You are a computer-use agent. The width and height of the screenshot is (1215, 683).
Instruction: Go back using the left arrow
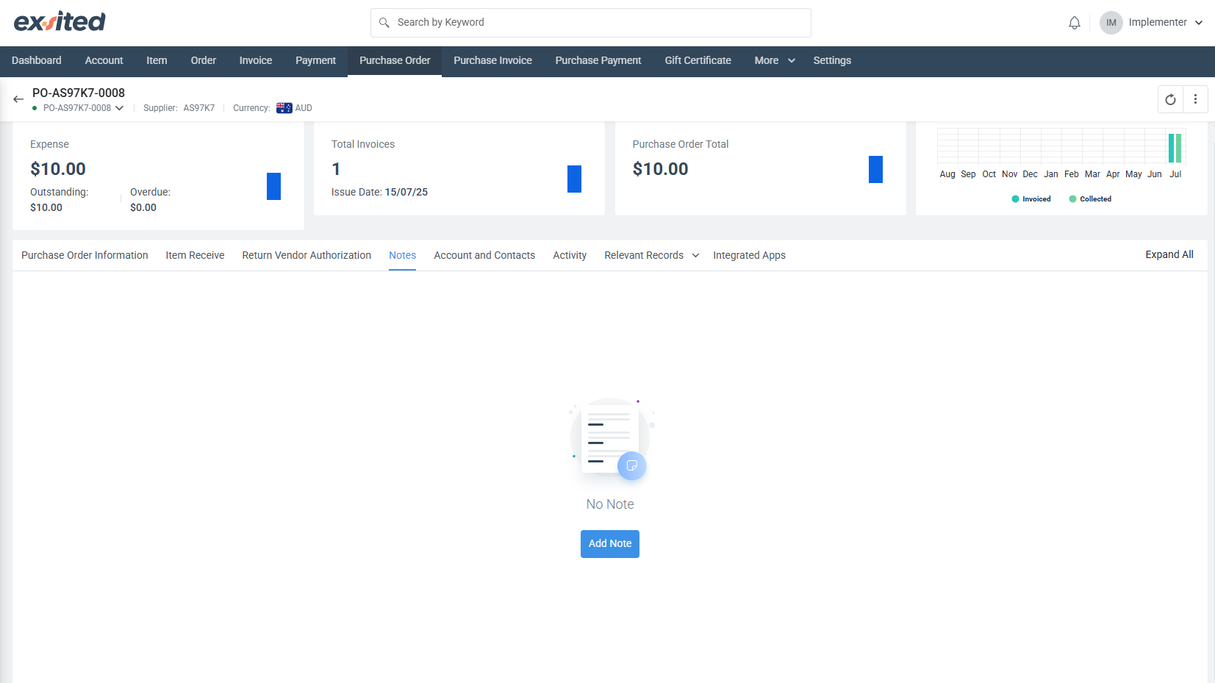(18, 99)
